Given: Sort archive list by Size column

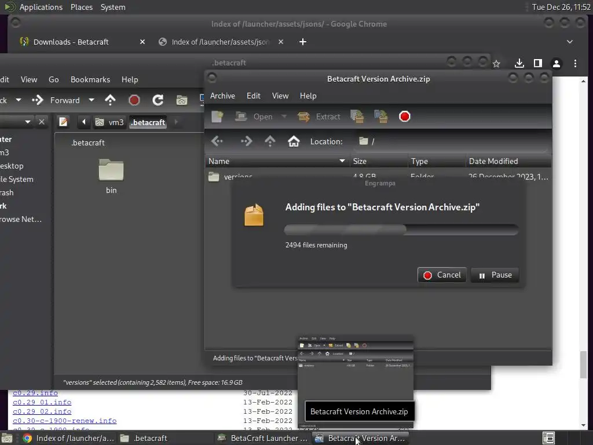Looking at the screenshot, I should (379, 161).
